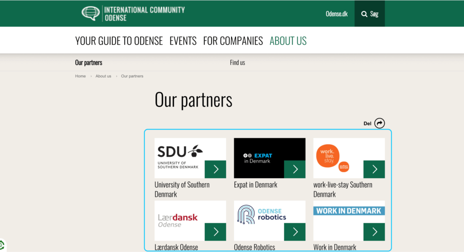464x252 pixels.
Task: Select the Find us submenu item
Action: pyautogui.click(x=237, y=63)
